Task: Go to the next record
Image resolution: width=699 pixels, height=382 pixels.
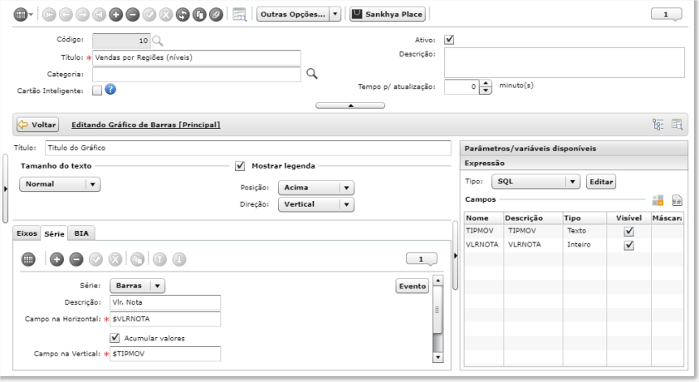Action: 82,15
